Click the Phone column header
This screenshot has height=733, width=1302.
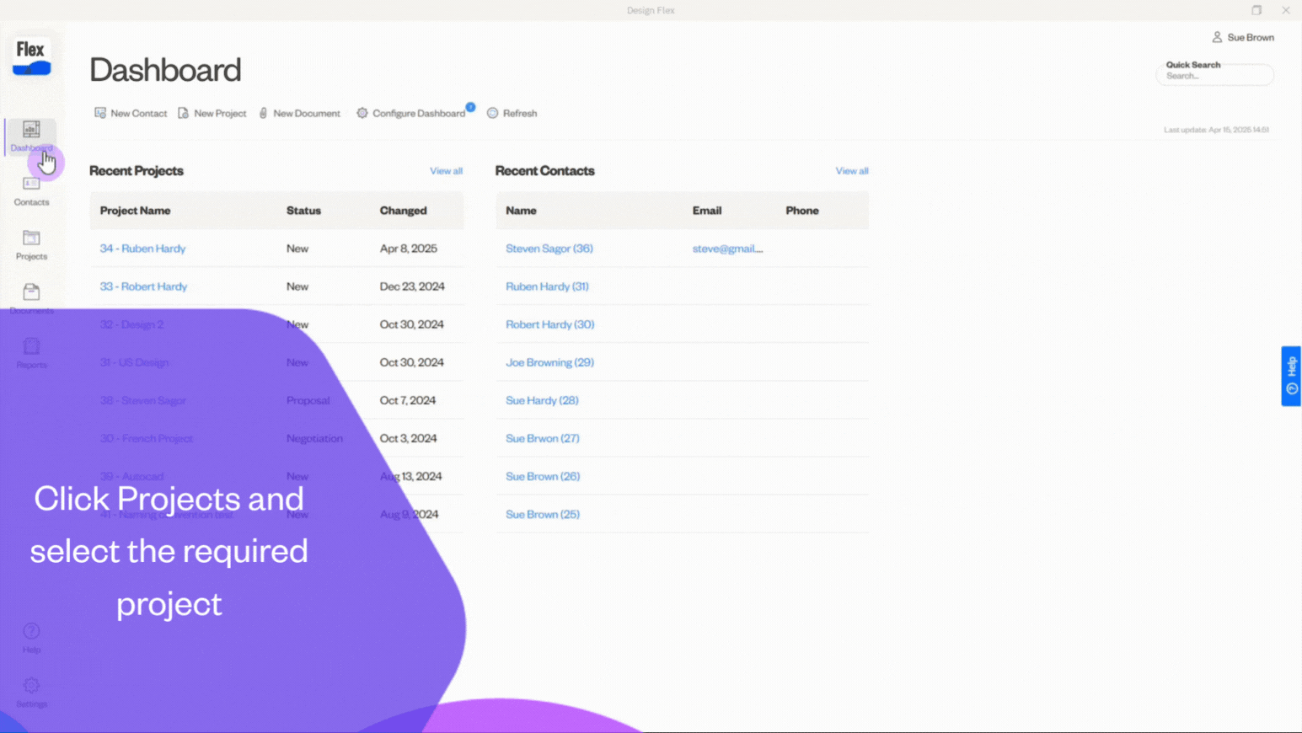point(802,211)
